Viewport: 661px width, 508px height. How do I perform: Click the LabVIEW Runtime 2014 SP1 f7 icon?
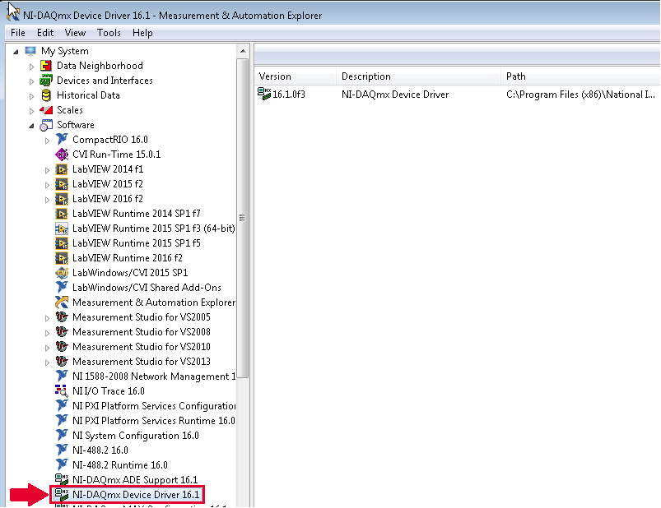click(x=62, y=214)
